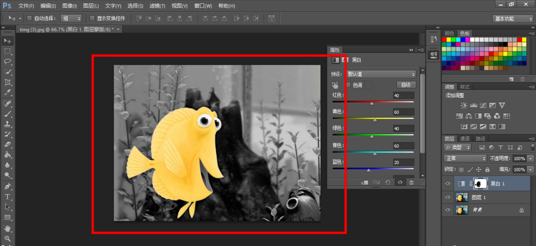This screenshot has width=536, height=246.
Task: Click the 自动 button
Action: click(x=406, y=85)
